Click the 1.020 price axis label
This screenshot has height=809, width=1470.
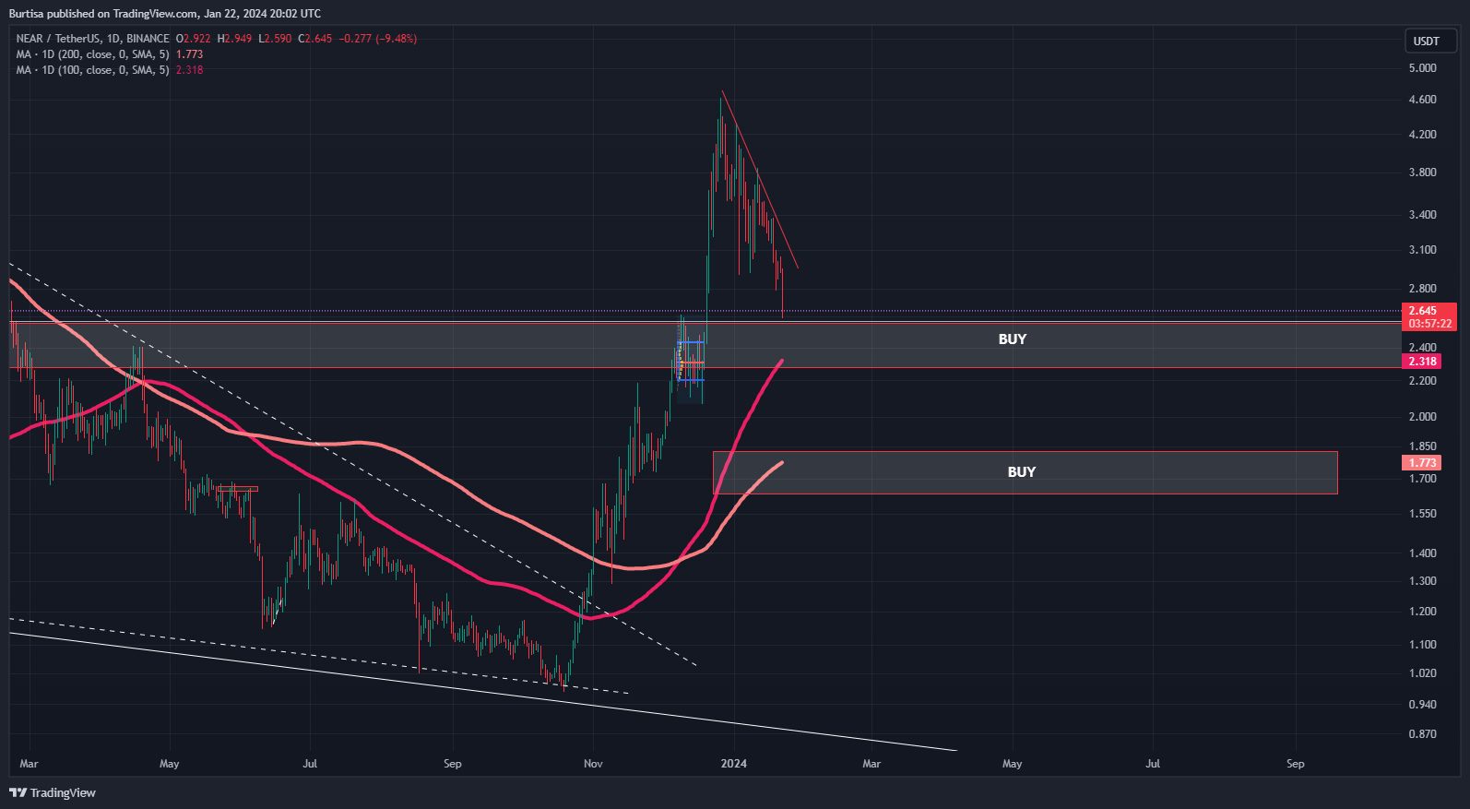point(1422,673)
